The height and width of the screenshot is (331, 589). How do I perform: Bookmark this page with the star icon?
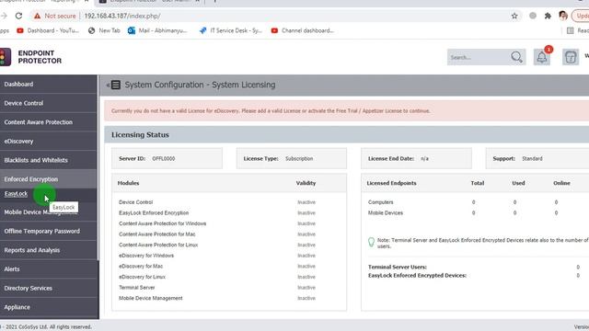514,16
